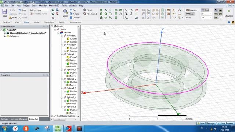Toggle the Grid display button

[x=205, y=10]
